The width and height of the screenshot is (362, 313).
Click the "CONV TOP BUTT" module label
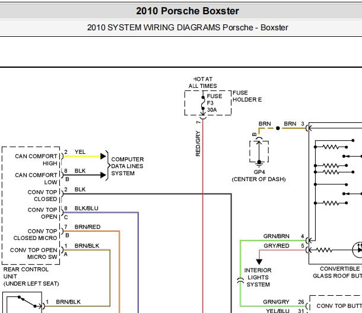coord(339,306)
